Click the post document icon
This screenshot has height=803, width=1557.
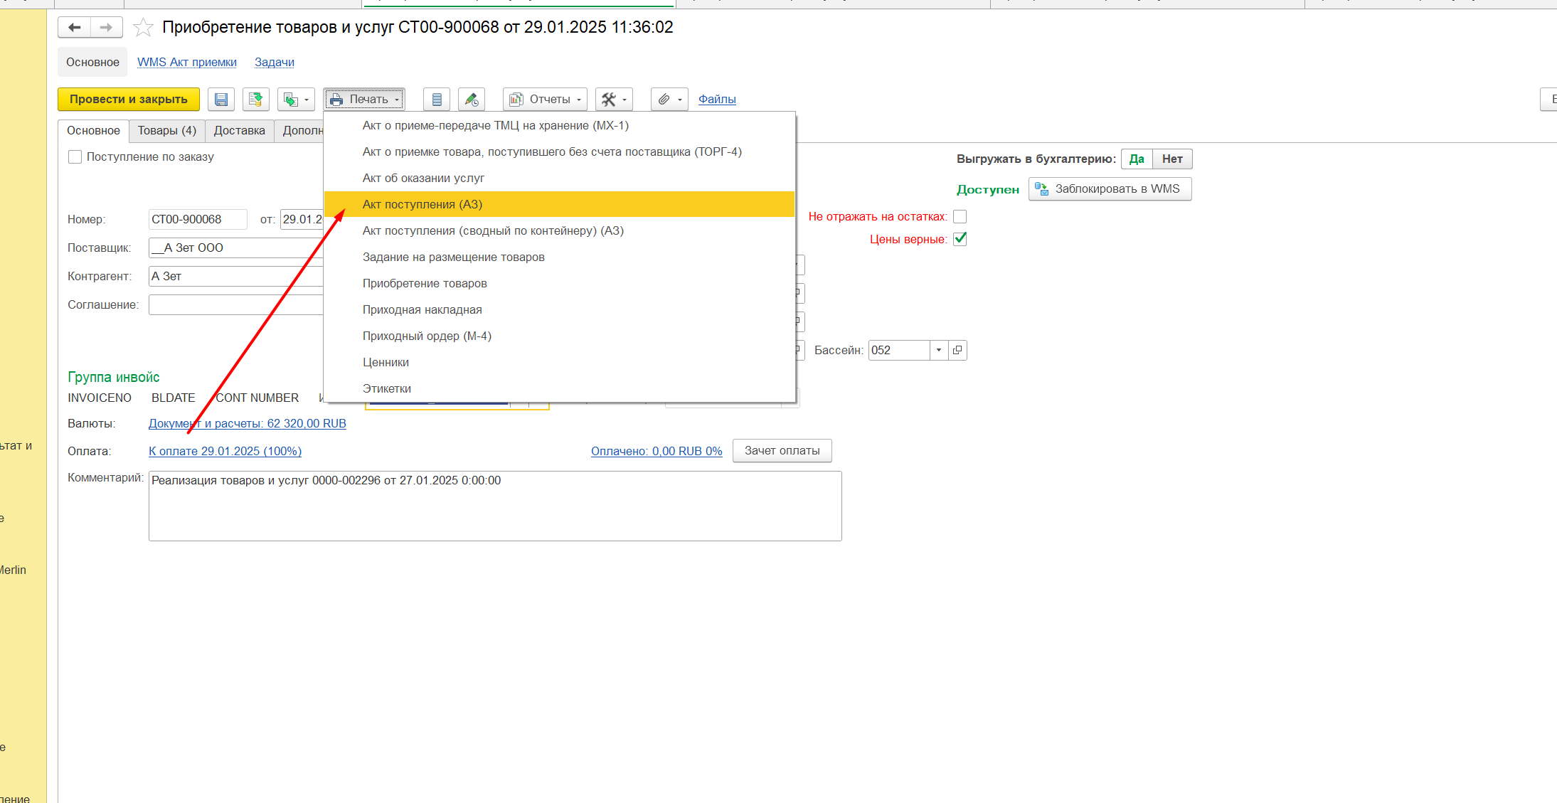tap(255, 100)
